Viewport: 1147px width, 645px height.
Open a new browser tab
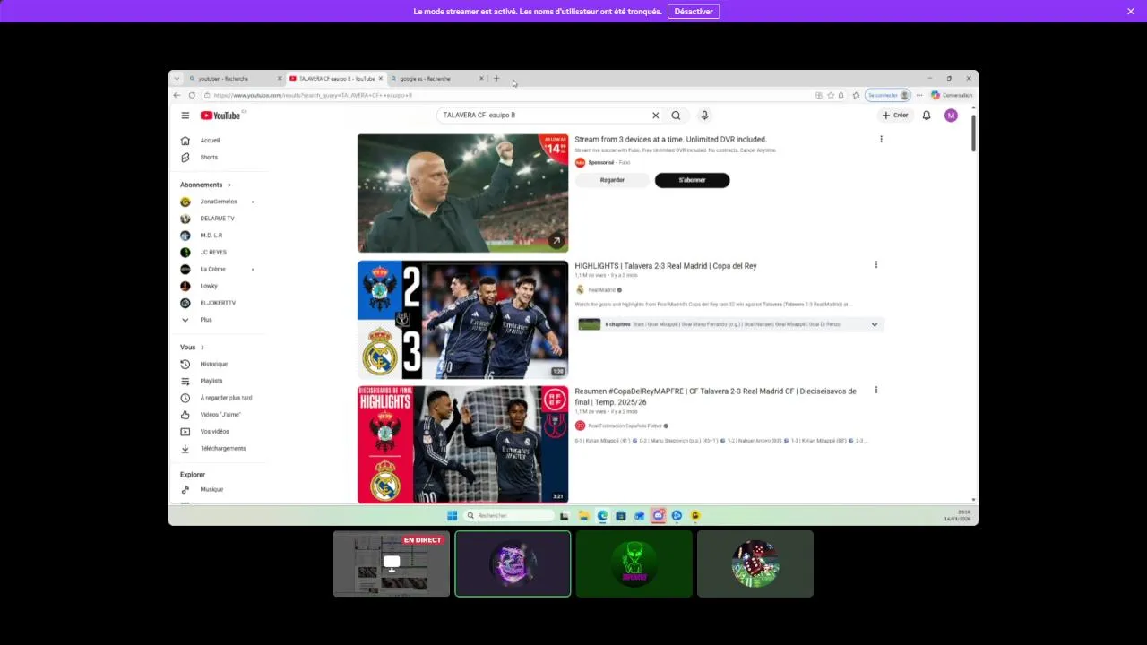pyautogui.click(x=496, y=79)
